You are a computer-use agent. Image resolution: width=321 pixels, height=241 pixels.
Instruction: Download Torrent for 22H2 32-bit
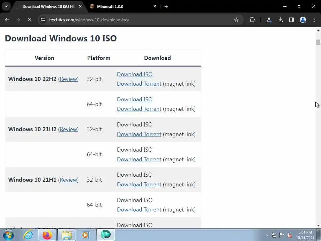pyautogui.click(x=139, y=84)
